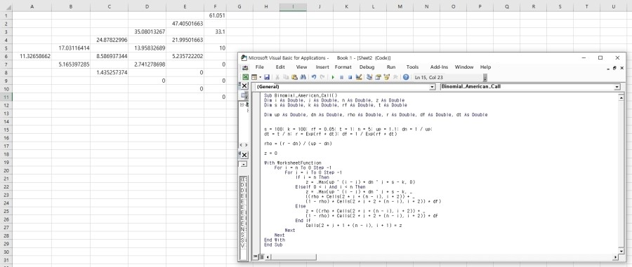Select cell E2 containing 47.40501663
632x267 pixels.
[x=185, y=23]
